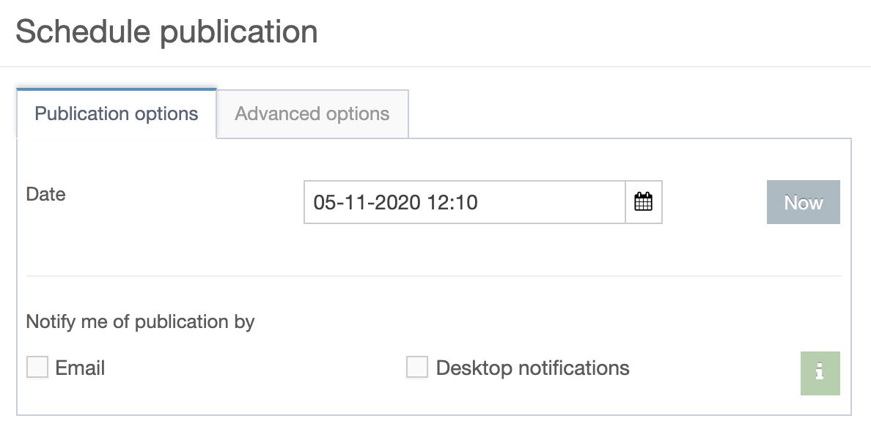Click empty space inside the date field

click(550, 202)
